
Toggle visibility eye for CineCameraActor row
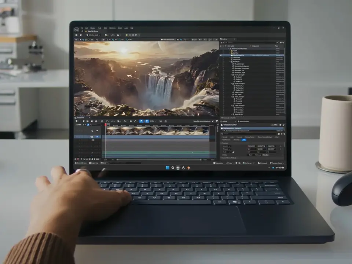(x=221, y=55)
